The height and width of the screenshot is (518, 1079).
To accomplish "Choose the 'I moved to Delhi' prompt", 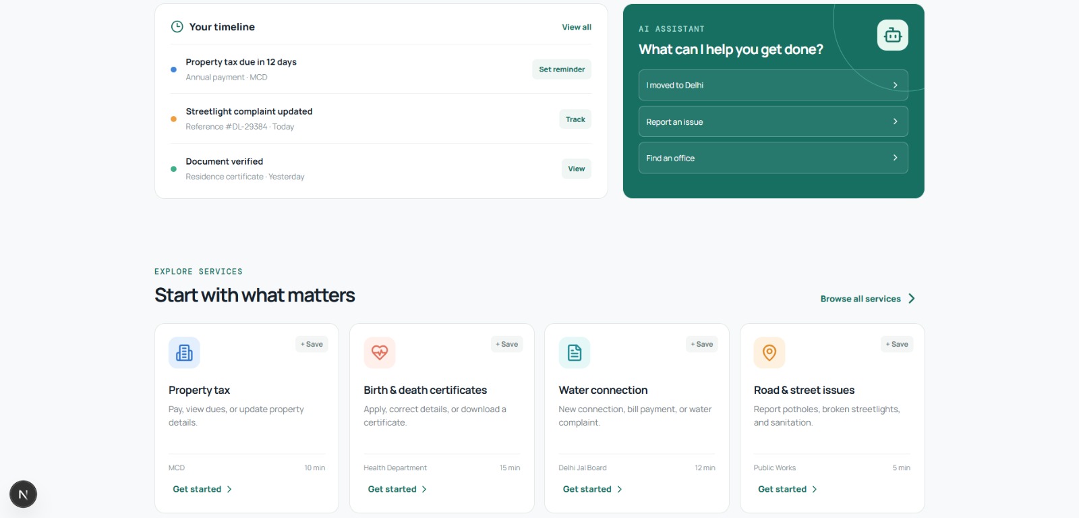I will 773,85.
